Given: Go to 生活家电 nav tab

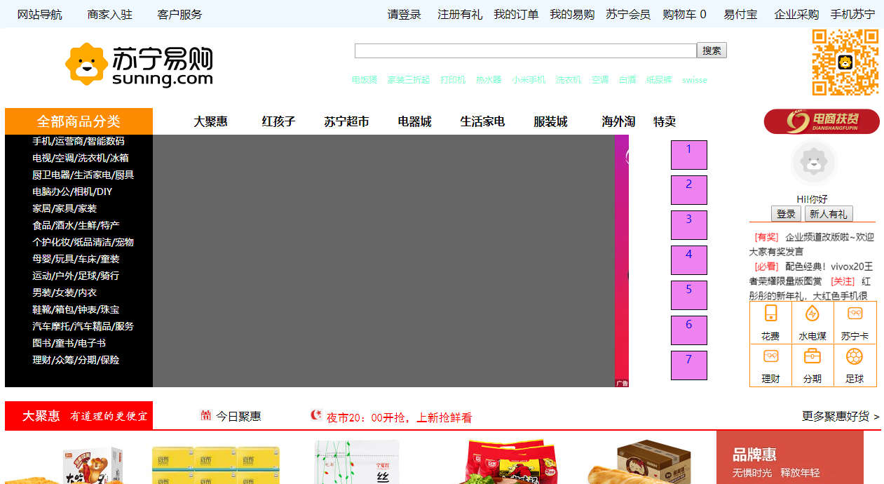Looking at the screenshot, I should 482,121.
